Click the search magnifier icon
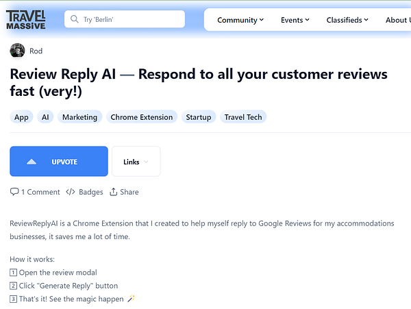The image size is (411, 309). (x=74, y=20)
